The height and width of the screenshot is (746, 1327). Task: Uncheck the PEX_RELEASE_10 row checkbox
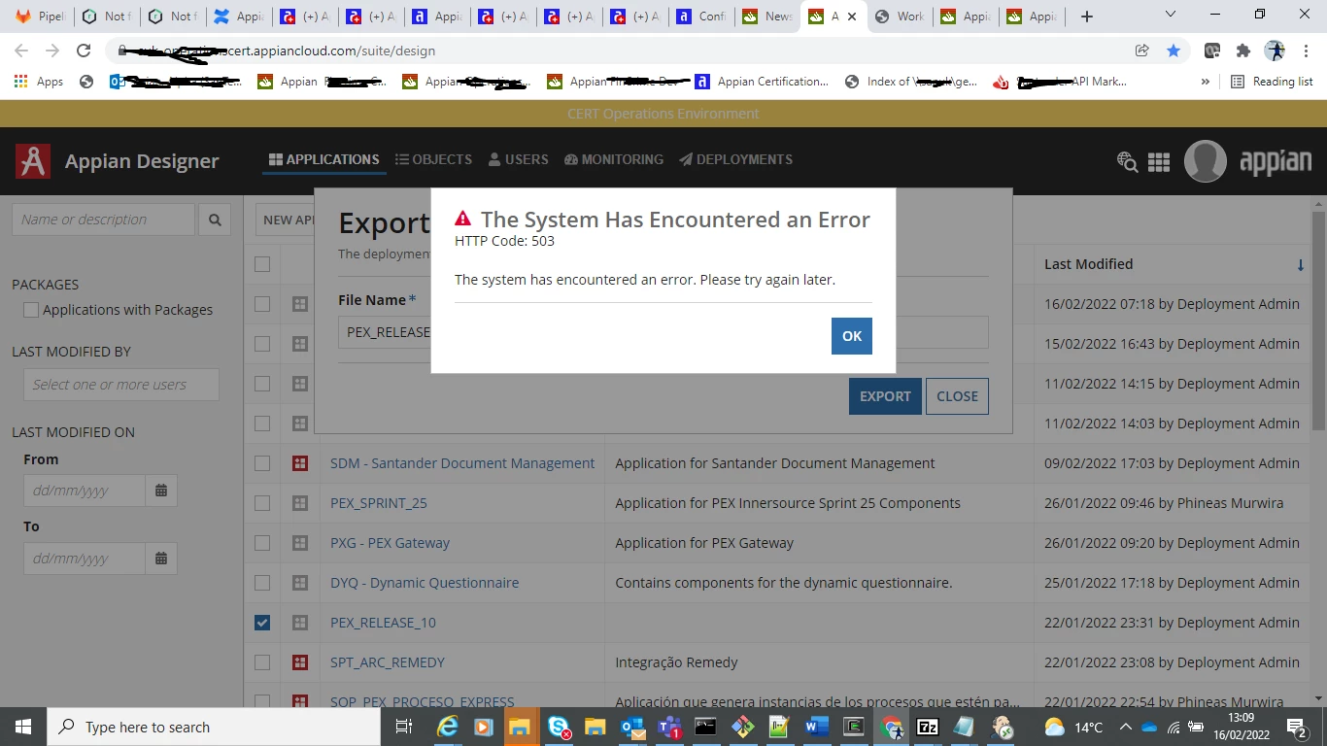point(262,623)
